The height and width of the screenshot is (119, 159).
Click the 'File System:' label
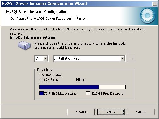(49, 79)
